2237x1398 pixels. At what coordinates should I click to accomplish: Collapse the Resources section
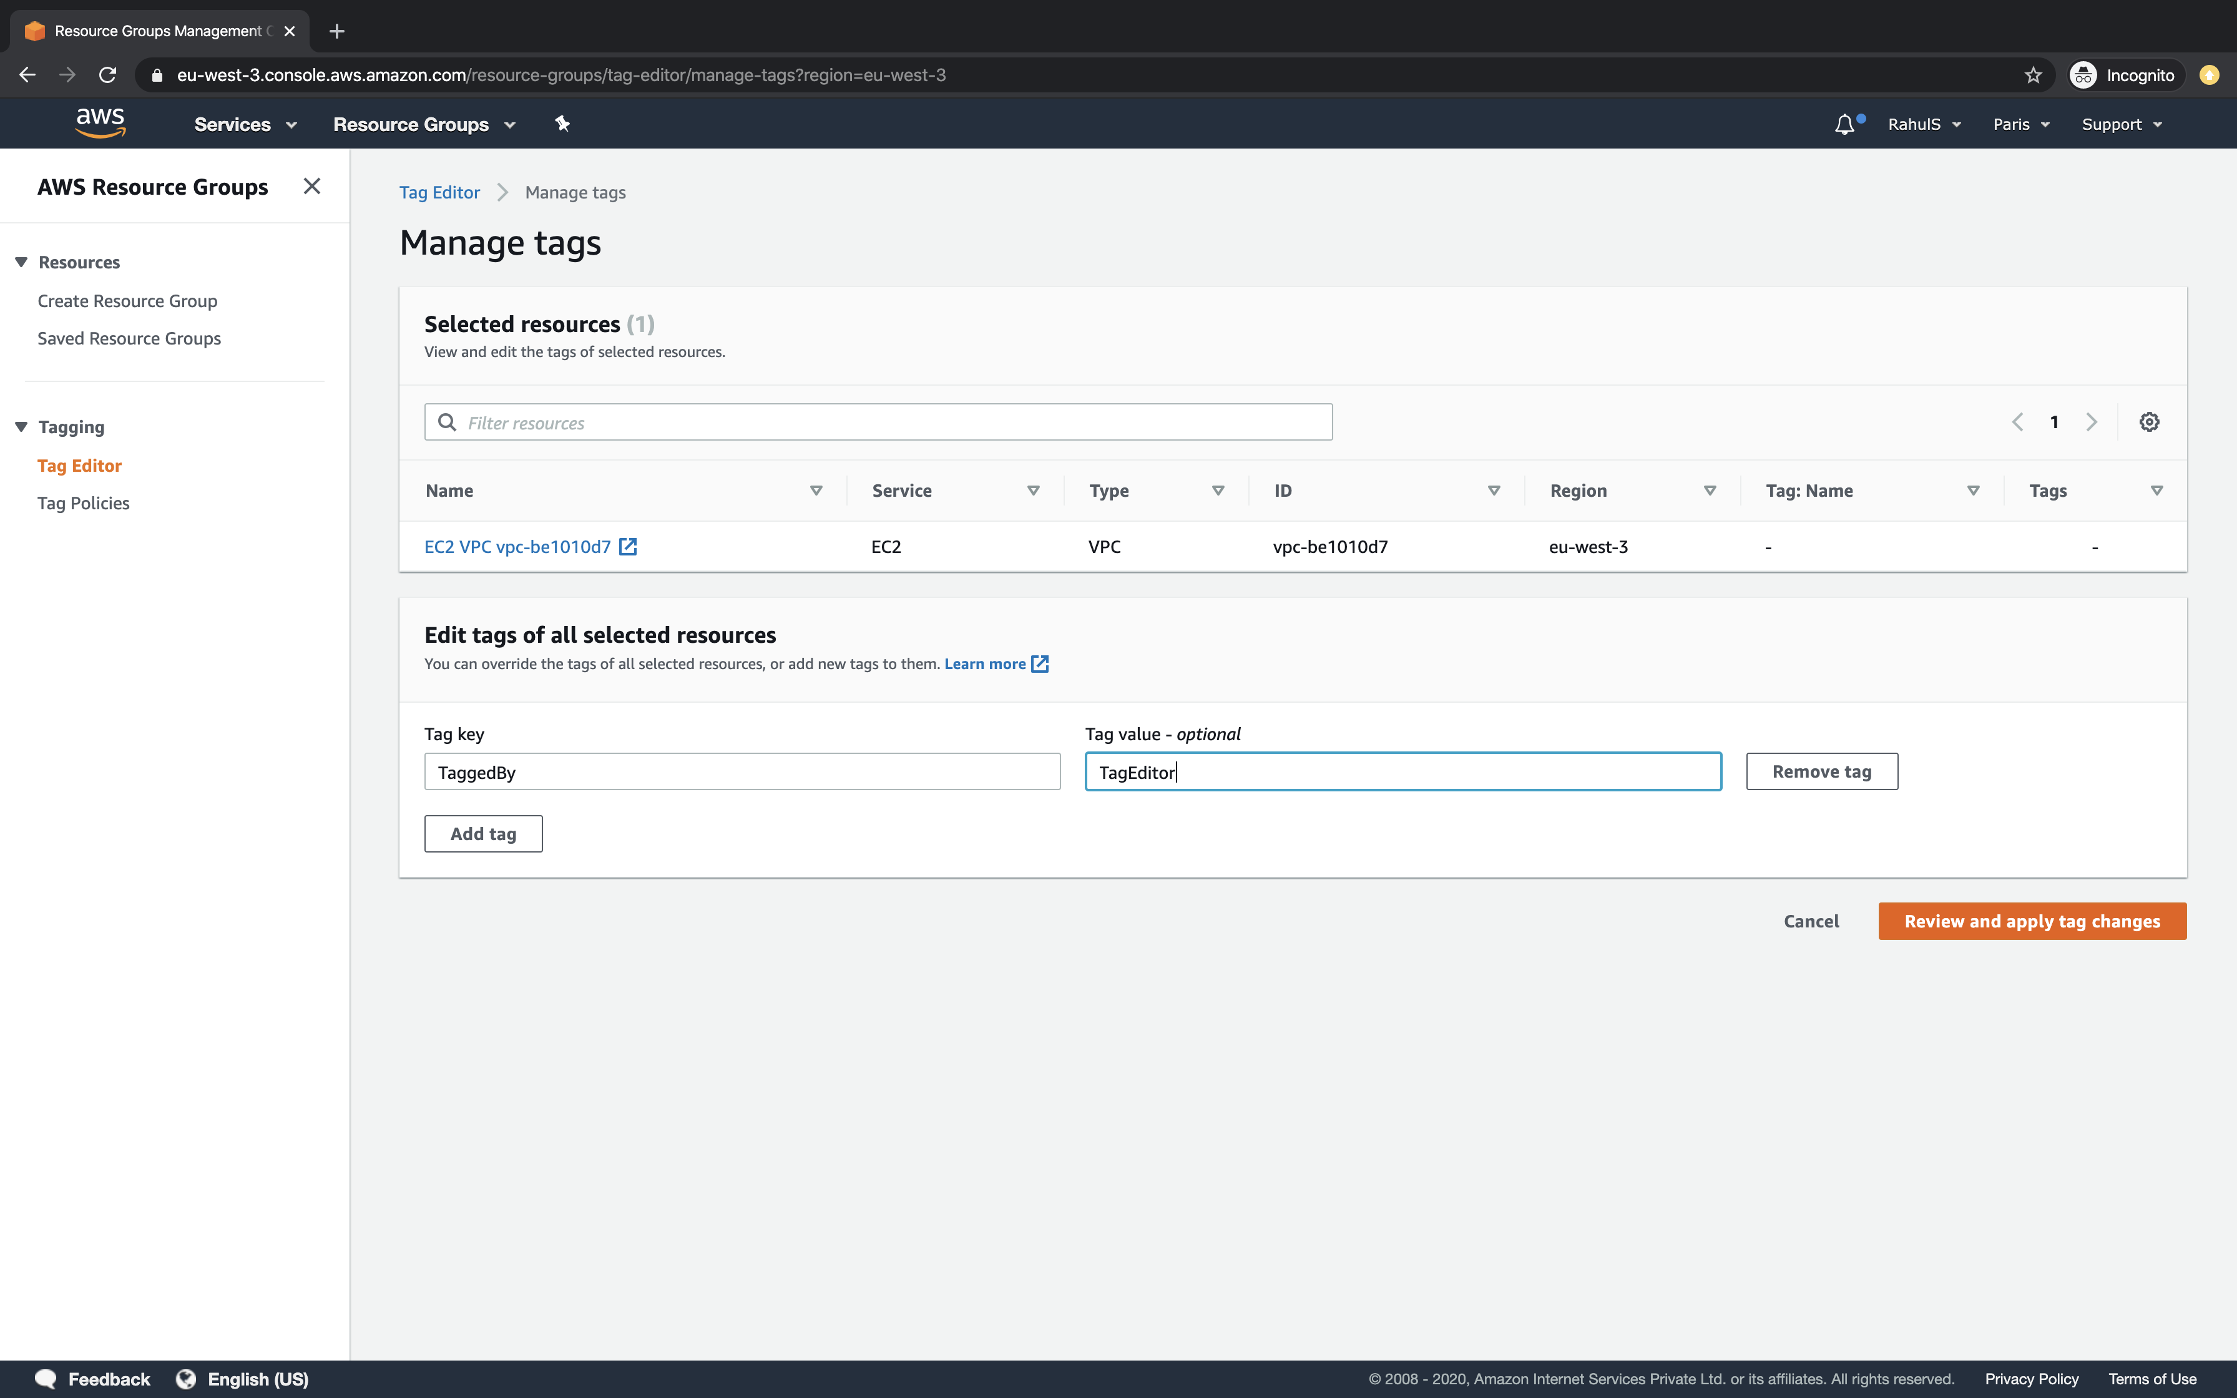click(21, 262)
